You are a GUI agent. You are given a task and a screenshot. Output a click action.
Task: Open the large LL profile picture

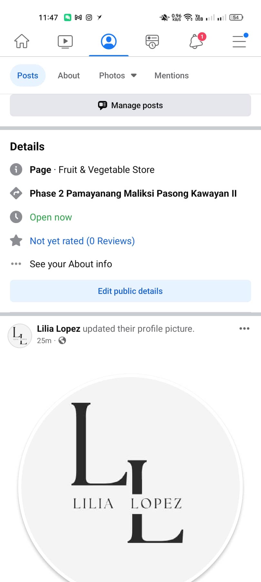tap(130, 479)
